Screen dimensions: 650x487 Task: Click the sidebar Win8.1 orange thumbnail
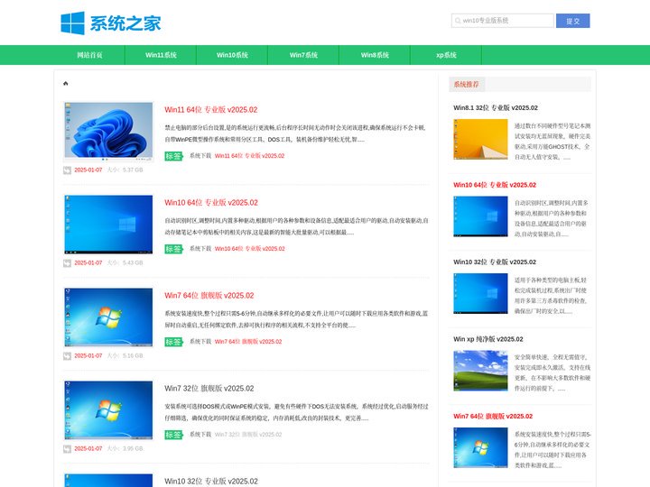tap(480, 139)
